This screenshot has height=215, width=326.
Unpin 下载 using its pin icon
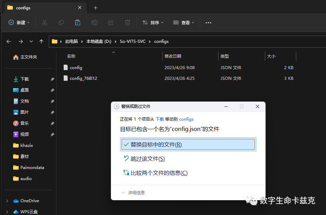(53, 79)
